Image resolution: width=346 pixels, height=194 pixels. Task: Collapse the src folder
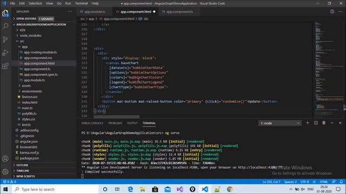point(22,41)
